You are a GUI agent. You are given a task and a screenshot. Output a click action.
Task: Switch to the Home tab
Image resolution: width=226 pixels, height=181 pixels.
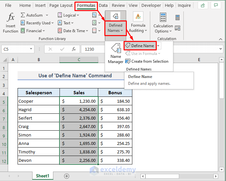tap(25, 5)
